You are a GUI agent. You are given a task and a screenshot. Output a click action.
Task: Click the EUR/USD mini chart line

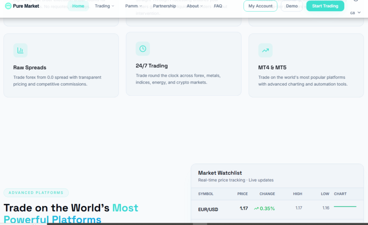(x=345, y=206)
